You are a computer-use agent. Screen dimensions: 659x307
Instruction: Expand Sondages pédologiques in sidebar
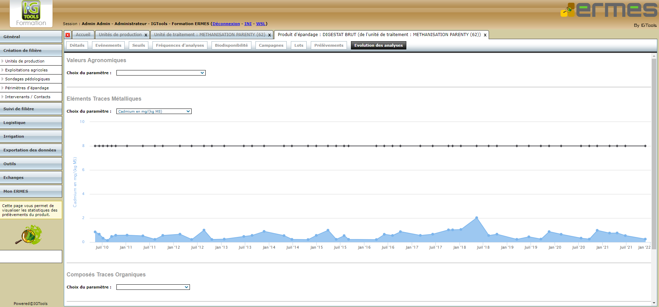click(2, 79)
